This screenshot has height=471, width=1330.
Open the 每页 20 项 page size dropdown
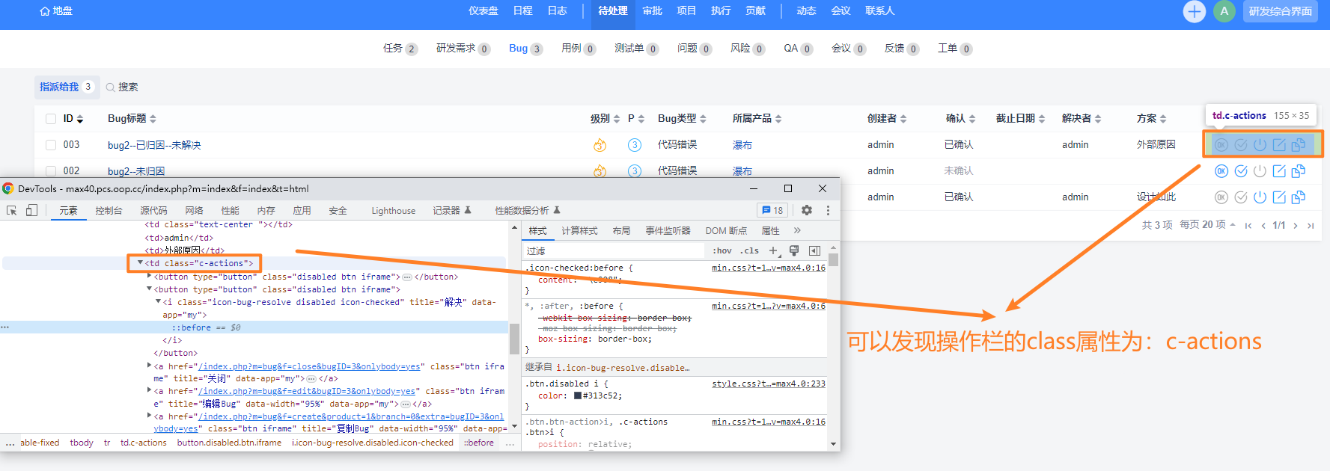pyautogui.click(x=1207, y=225)
